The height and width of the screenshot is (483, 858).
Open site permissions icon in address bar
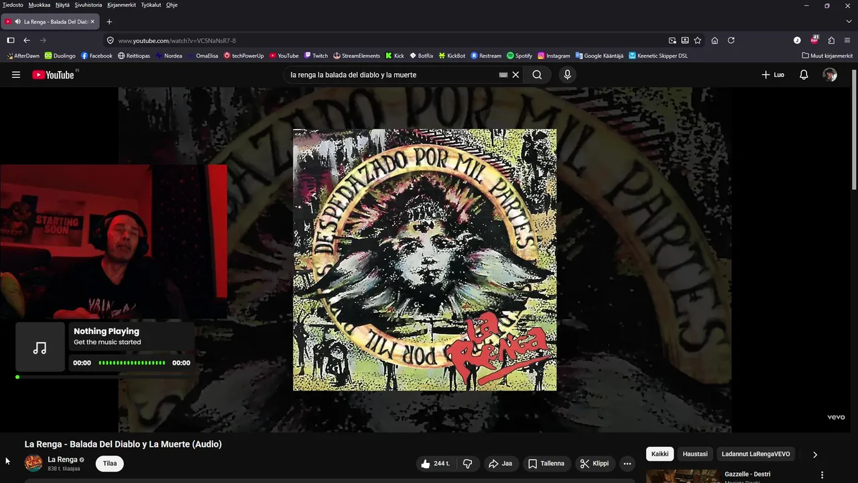[111, 40]
